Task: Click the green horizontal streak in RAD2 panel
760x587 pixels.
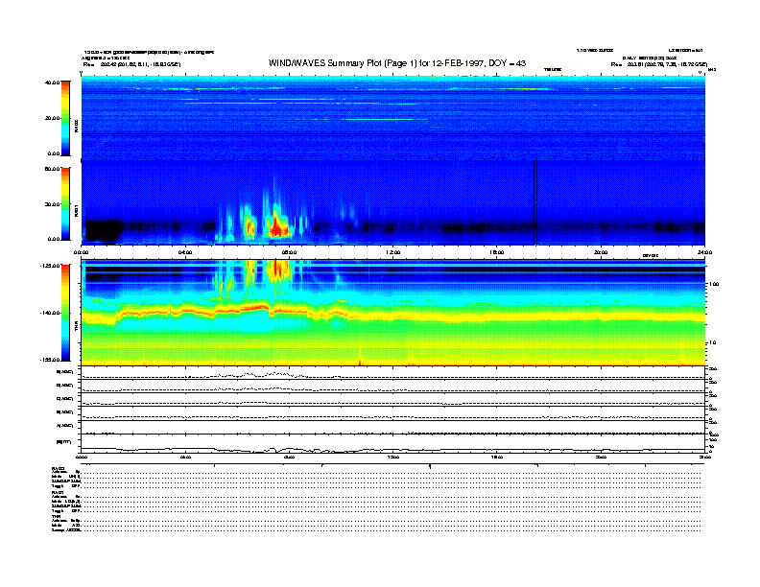Action: tap(379, 120)
